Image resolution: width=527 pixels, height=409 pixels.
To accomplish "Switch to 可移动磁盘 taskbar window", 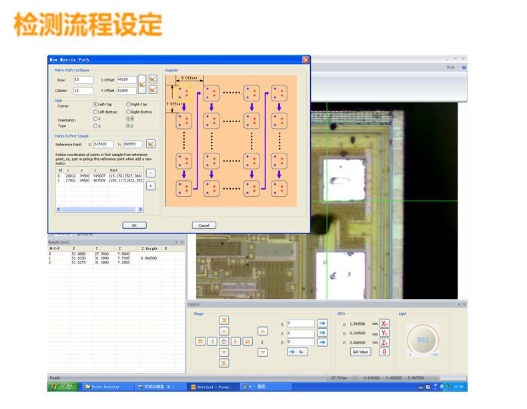I will 159,387.
